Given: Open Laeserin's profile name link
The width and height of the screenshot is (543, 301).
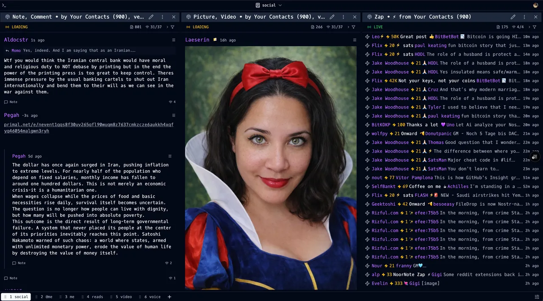Looking at the screenshot, I should coord(197,40).
